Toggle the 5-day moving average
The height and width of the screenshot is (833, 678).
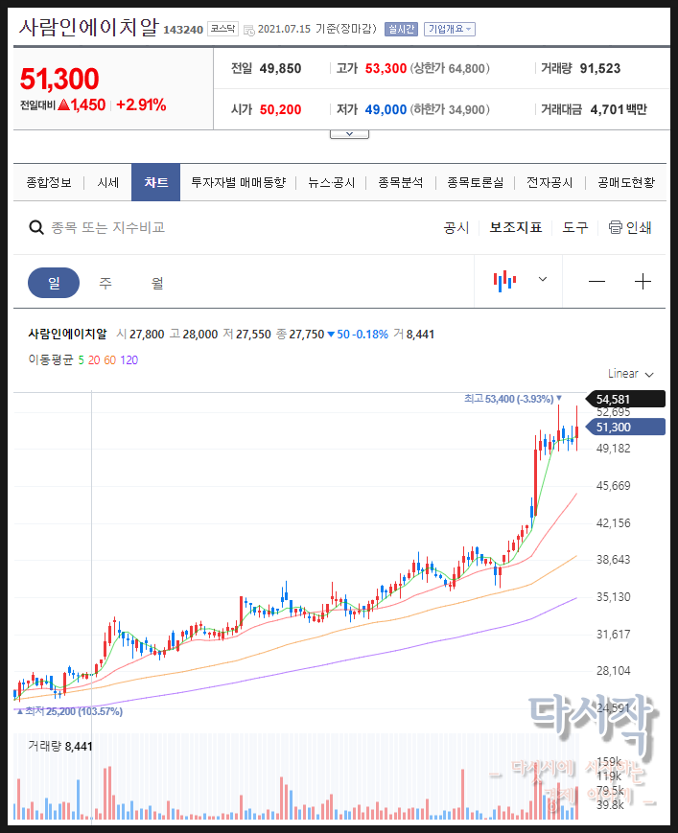82,360
